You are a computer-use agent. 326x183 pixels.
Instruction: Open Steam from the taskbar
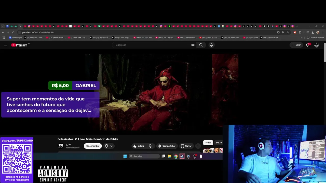click(x=182, y=156)
